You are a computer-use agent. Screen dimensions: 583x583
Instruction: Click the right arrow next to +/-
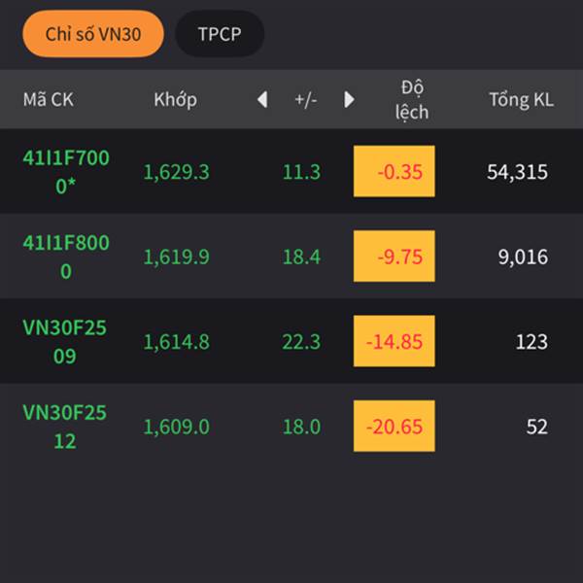[x=349, y=99]
